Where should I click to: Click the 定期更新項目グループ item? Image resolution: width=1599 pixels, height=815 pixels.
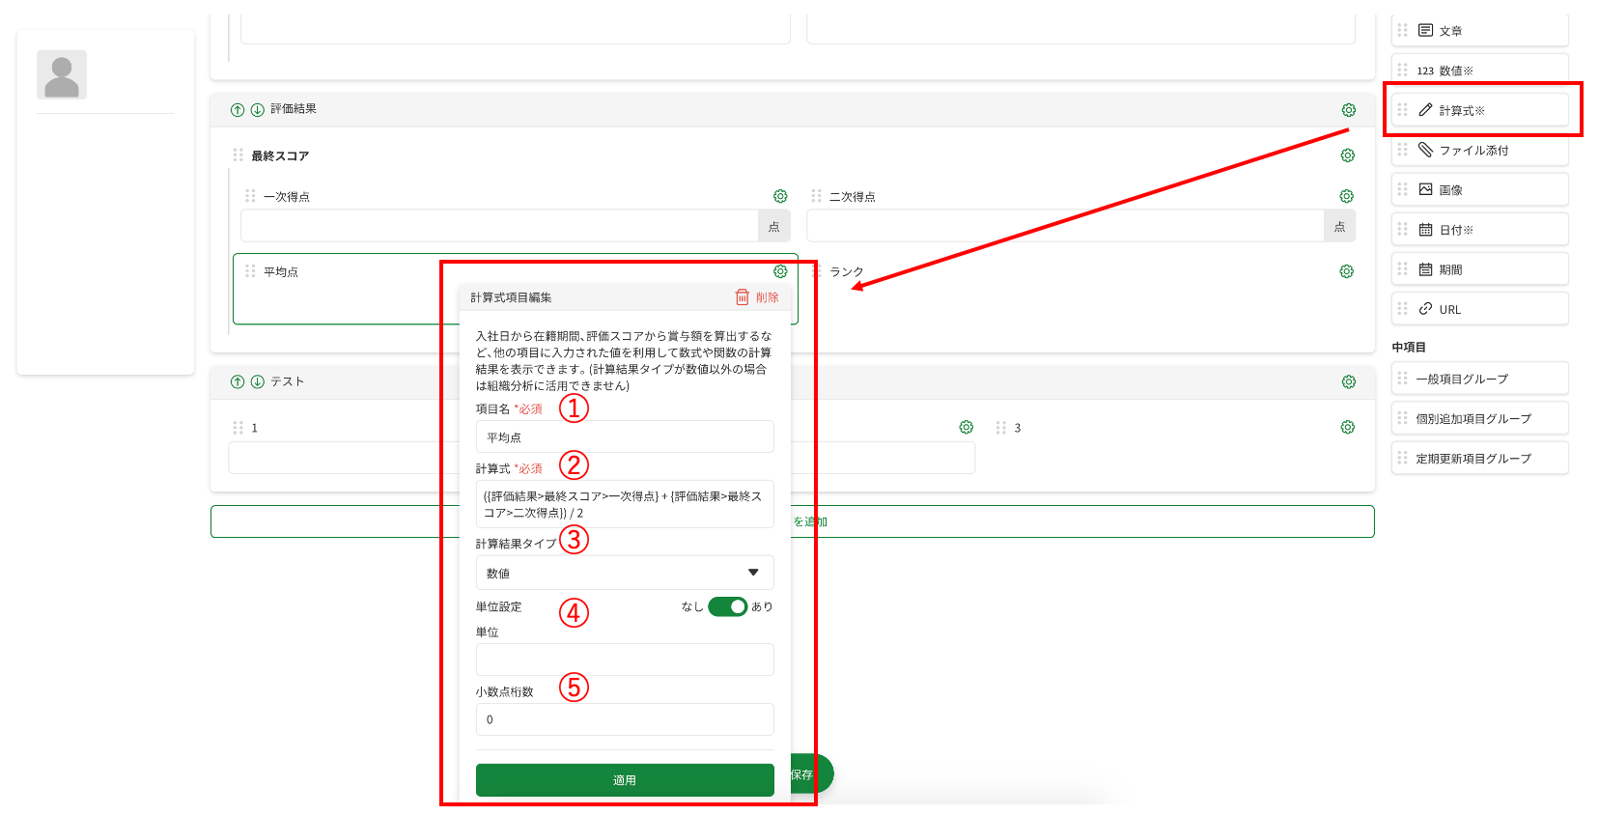(x=1480, y=458)
